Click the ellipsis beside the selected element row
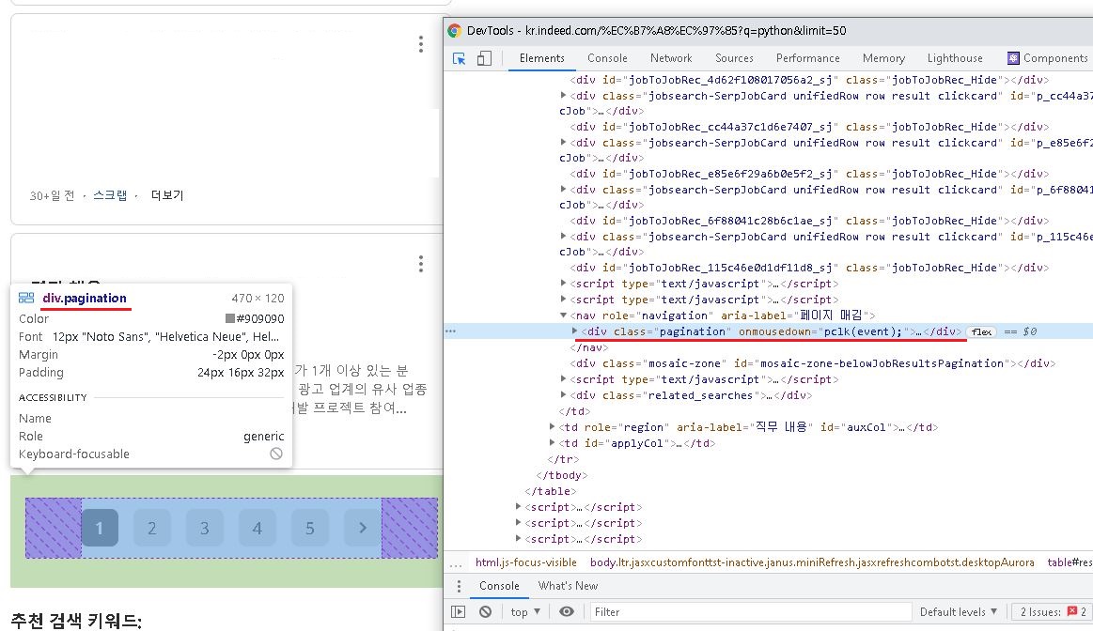This screenshot has height=631, width=1093. point(450,331)
